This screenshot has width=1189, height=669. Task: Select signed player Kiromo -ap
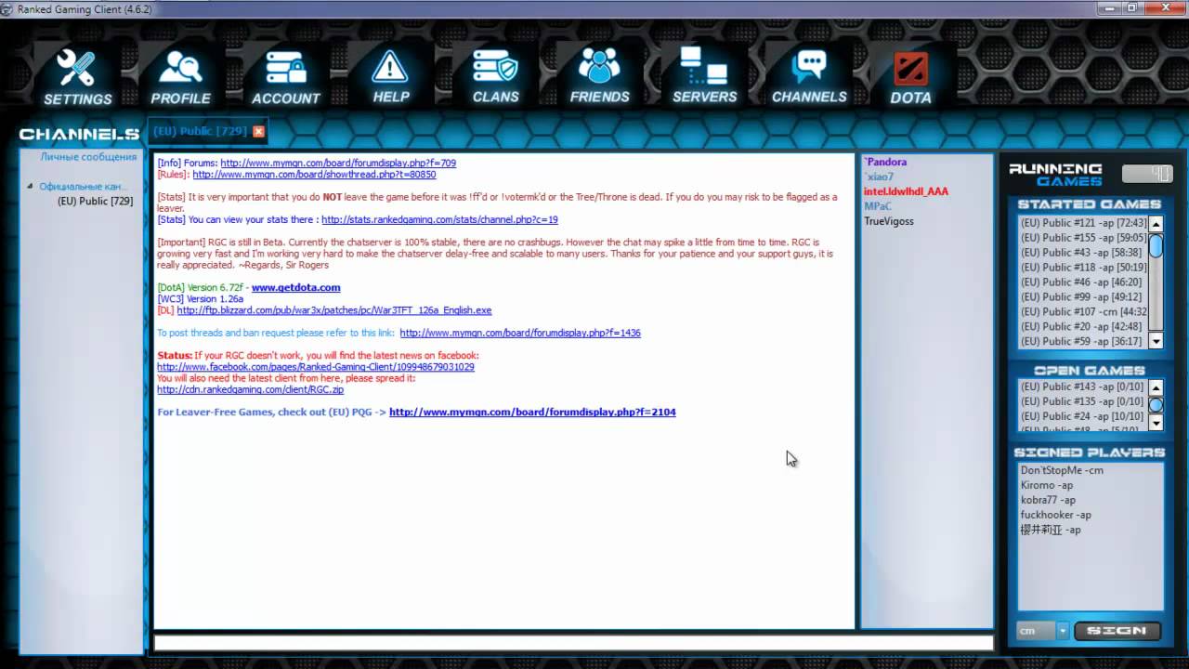(x=1047, y=485)
